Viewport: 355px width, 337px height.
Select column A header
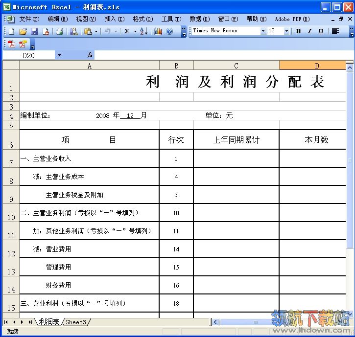point(90,66)
